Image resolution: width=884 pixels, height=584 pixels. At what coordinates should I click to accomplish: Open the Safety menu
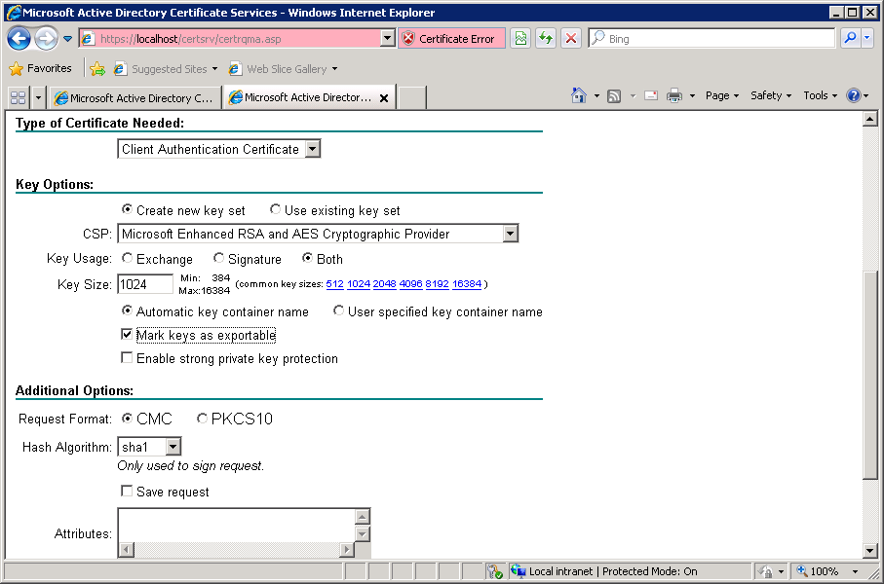(771, 95)
